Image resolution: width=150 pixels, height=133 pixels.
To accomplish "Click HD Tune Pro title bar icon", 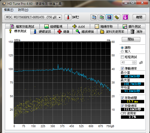I will coord(4,4).
